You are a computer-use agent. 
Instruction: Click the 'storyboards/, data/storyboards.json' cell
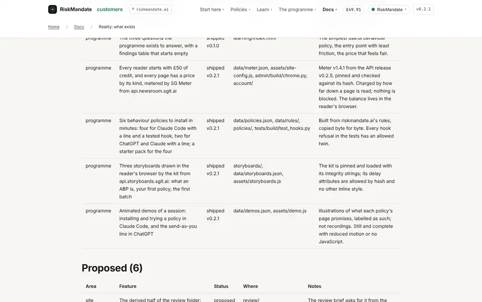pyautogui.click(x=258, y=174)
